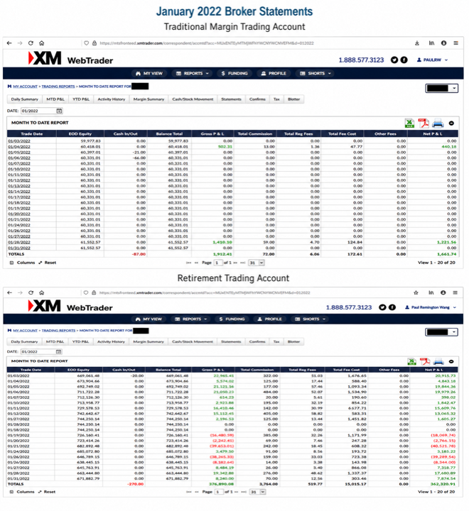Follow TRADING REPORTS breadcrumb in bottom window

click(58, 331)
